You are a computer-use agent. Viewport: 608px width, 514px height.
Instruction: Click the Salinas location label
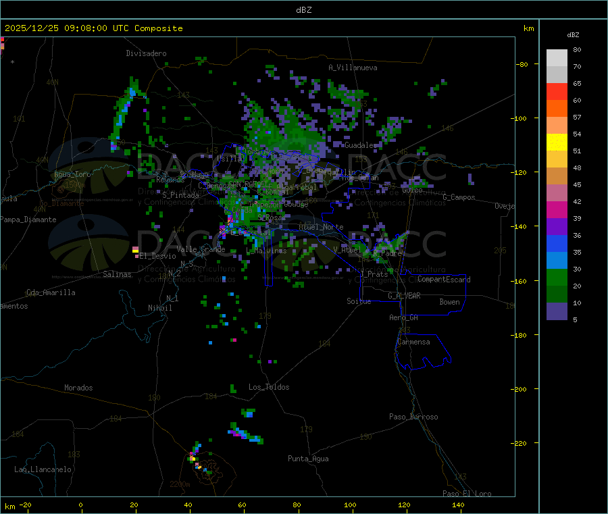pyautogui.click(x=117, y=274)
